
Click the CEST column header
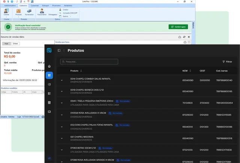click(x=202, y=71)
